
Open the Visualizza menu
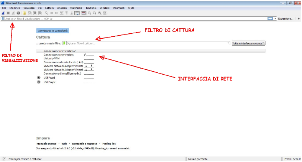tap(29, 8)
